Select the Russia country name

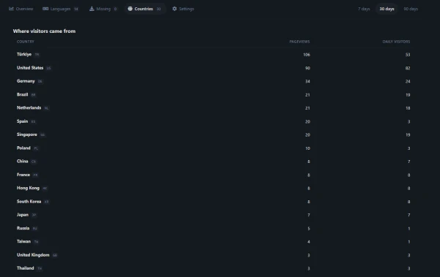23,228
